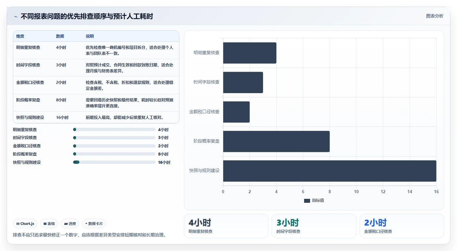Viewport: 457px width, 251px height.
Task: Click the 说明 column header
Action: (x=90, y=36)
